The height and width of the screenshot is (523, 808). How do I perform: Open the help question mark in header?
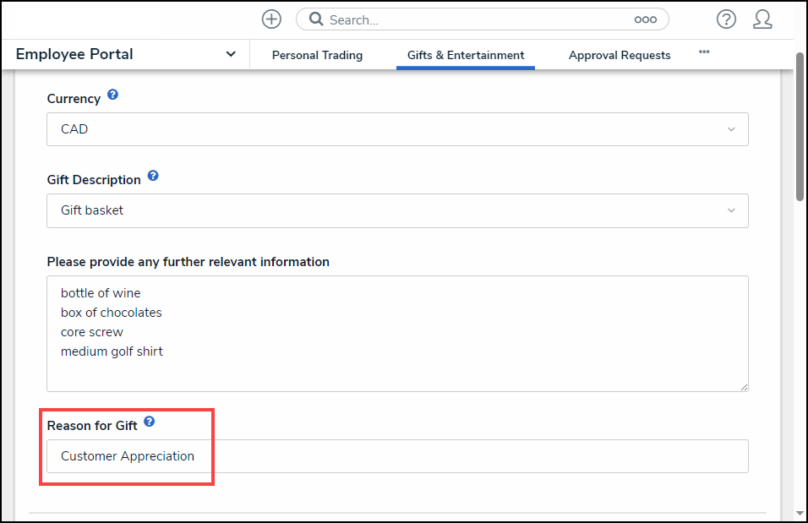(725, 19)
